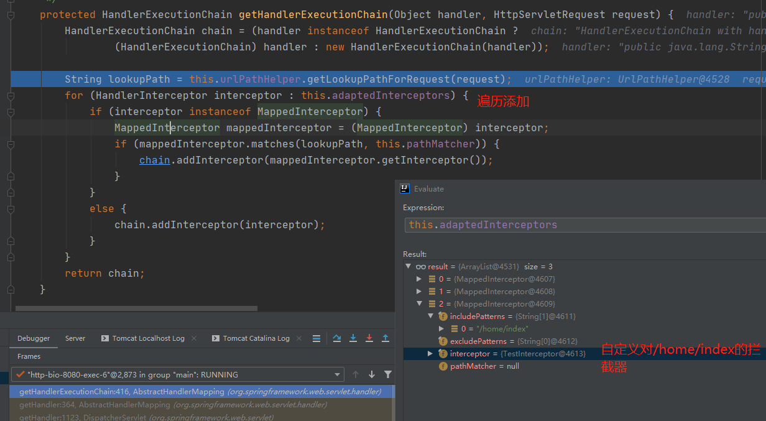Click the field icon next to includePatterns
Screen dimensions: 766x421
pyautogui.click(x=443, y=317)
